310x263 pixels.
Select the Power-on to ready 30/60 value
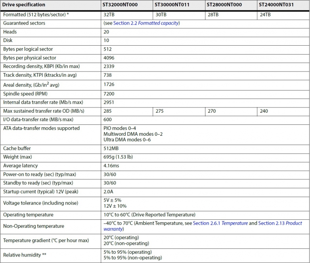coord(110,175)
